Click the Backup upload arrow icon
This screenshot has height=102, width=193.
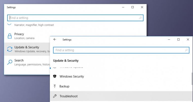tap(55, 86)
